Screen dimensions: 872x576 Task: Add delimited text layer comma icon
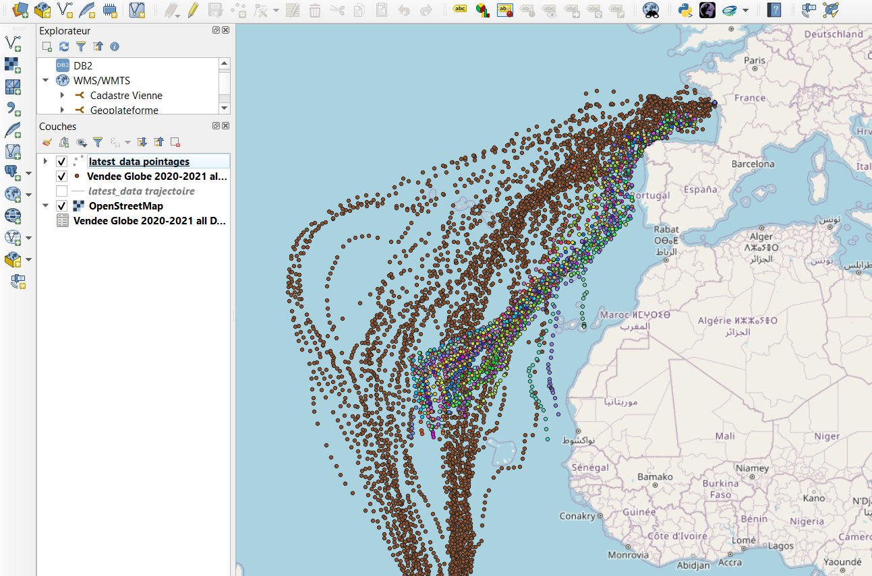click(x=13, y=108)
